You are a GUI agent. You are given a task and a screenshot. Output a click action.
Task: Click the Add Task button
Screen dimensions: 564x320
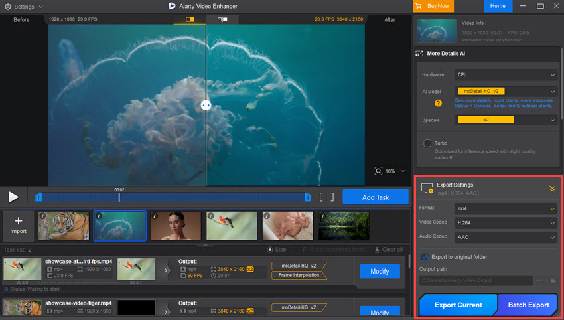point(375,197)
